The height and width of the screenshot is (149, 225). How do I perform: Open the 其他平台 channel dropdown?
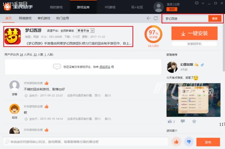point(85,31)
